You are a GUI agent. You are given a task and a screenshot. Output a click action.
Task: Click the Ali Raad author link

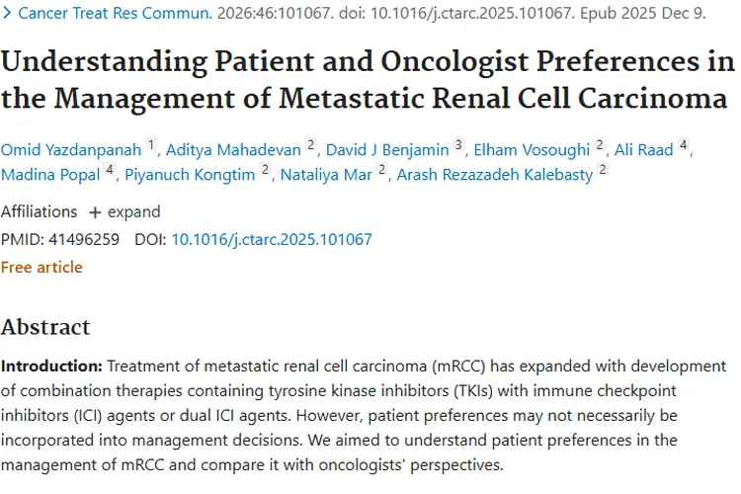click(x=644, y=150)
